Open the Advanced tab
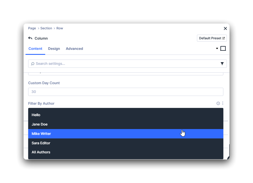Viewport: 253px width, 183px height. [x=74, y=49]
